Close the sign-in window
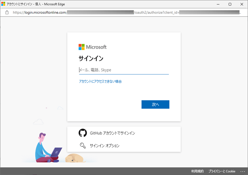The image size is (248, 175). (242, 4)
